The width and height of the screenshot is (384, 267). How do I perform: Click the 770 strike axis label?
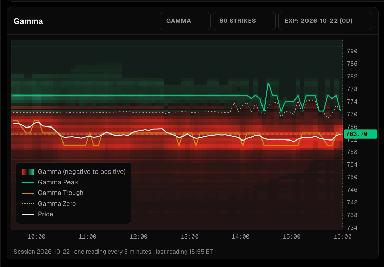pyautogui.click(x=352, y=114)
